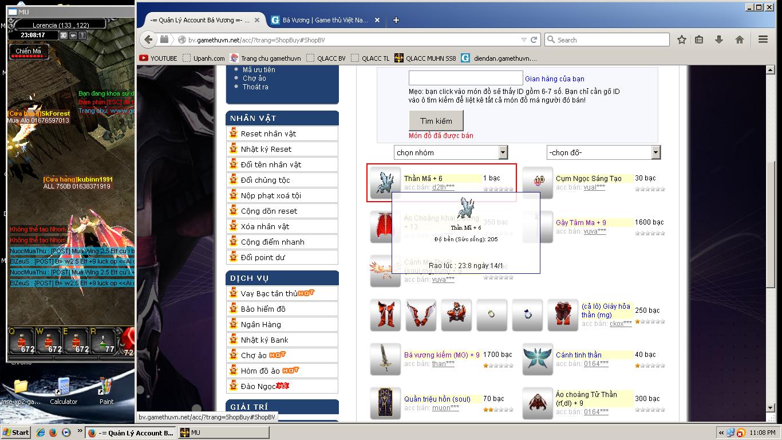Expand the address bar history dropdown arrow
782x440 pixels.
point(523,40)
